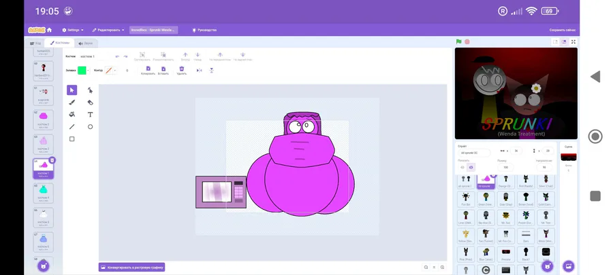Click the green fill color swatch

point(82,71)
